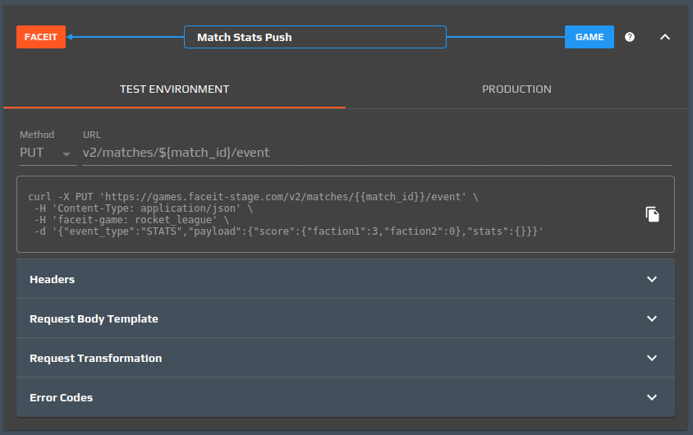Screen dimensions: 693x435
Task: Click the URL field with v2/matches path
Action: click(369, 153)
